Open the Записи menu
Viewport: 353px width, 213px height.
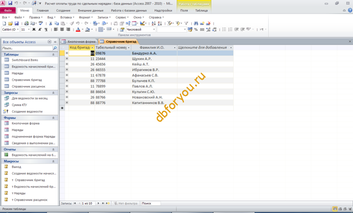(104, 18)
